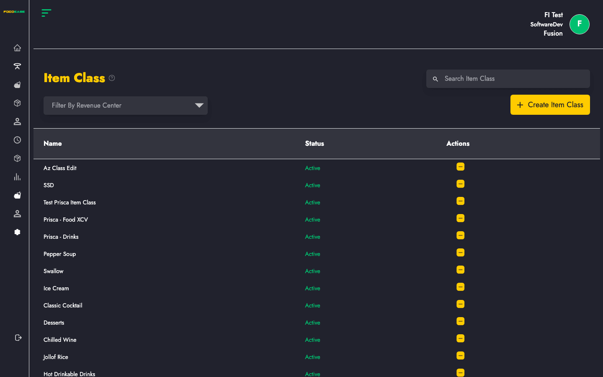Open the Home icon in sidebar
Screen dimensions: 603x377
17,48
